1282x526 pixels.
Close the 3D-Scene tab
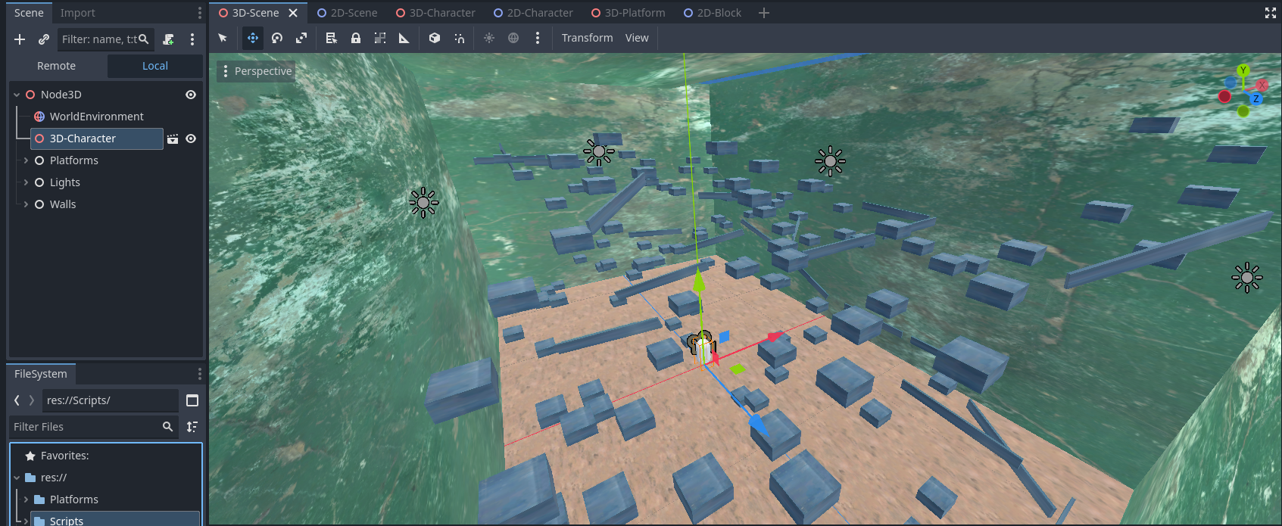pos(293,13)
